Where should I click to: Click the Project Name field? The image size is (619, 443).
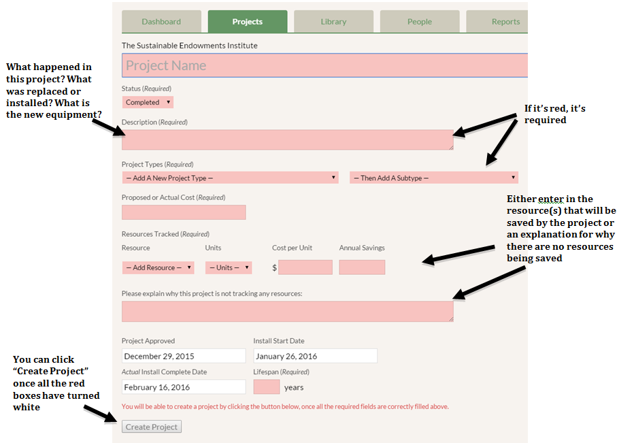[325, 65]
